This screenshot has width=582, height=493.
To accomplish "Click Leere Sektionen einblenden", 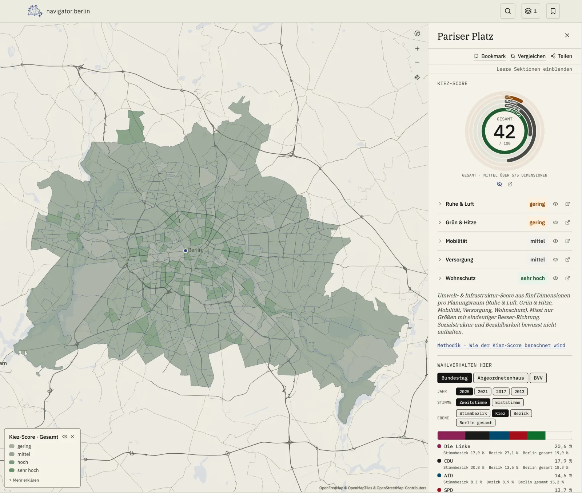I will [x=534, y=69].
